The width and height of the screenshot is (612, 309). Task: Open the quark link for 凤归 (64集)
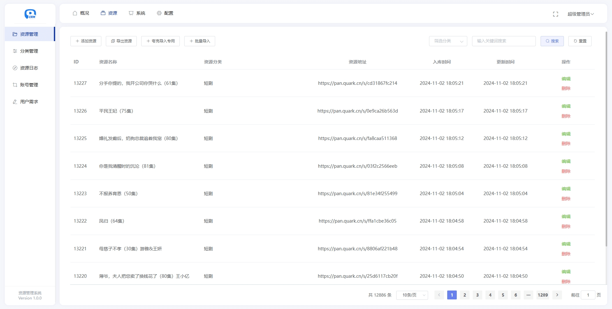tap(357, 221)
